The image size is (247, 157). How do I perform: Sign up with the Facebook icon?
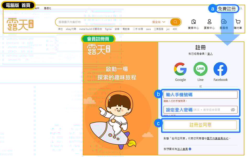pyautogui.click(x=220, y=72)
